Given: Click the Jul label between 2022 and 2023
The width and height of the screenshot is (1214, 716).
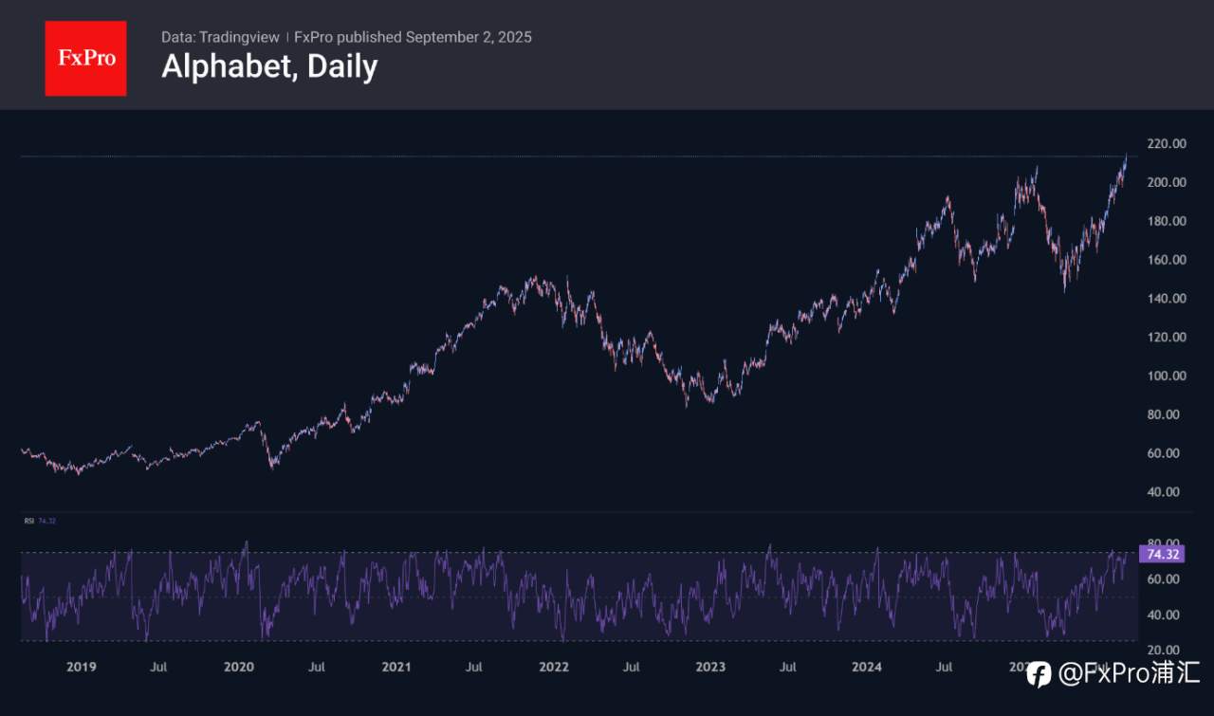Looking at the screenshot, I should pos(631,668).
